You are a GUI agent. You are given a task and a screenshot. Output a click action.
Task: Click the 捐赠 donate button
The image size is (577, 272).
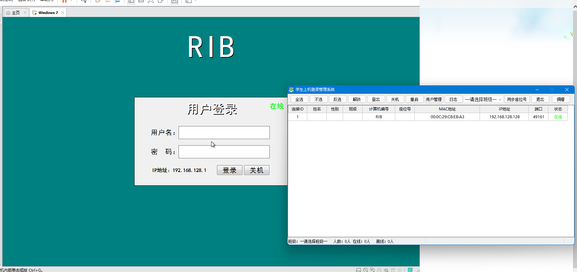pyautogui.click(x=561, y=99)
